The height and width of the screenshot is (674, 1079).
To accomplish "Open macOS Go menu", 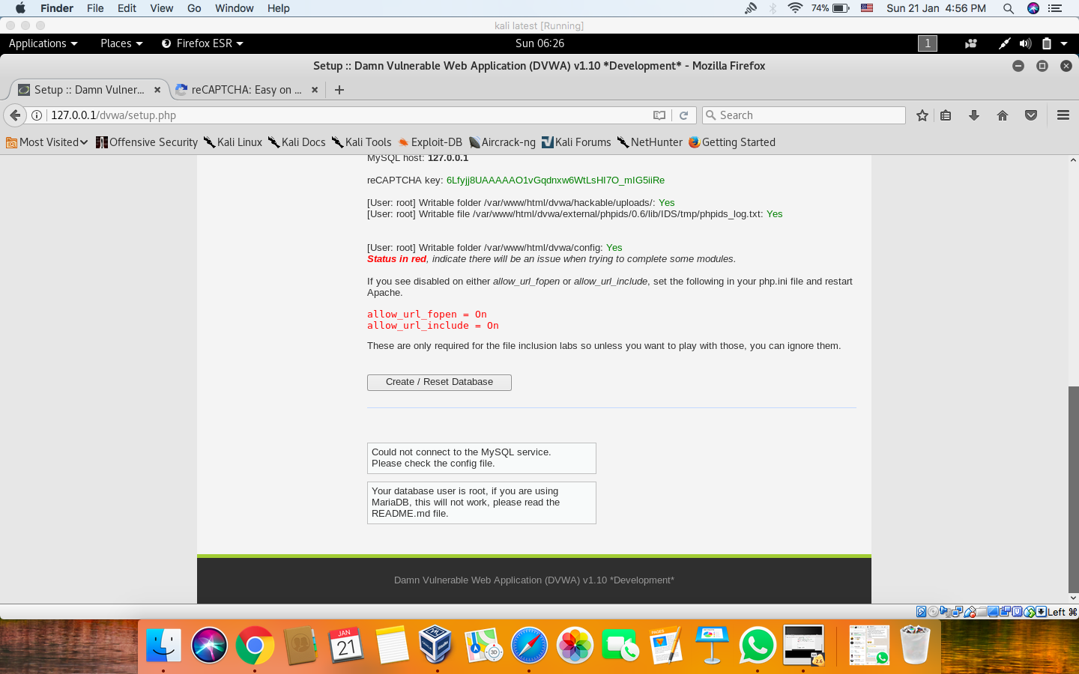I will click(x=194, y=8).
